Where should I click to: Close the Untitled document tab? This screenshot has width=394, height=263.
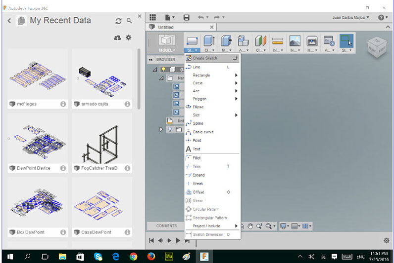[212, 27]
